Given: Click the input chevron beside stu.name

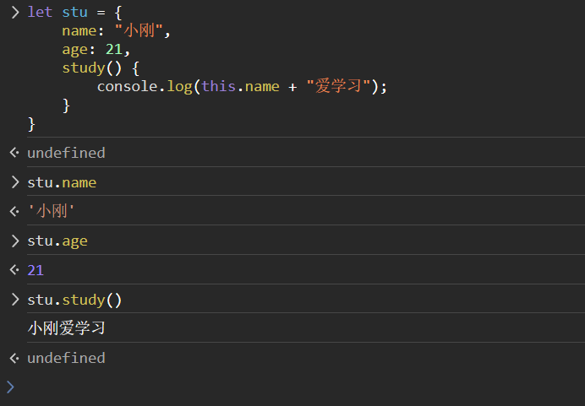Looking at the screenshot, I should 14,182.
